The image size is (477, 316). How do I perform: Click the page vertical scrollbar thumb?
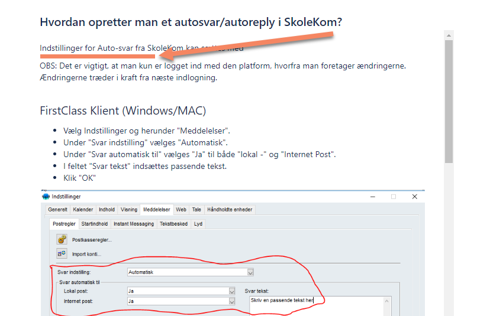(x=449, y=102)
